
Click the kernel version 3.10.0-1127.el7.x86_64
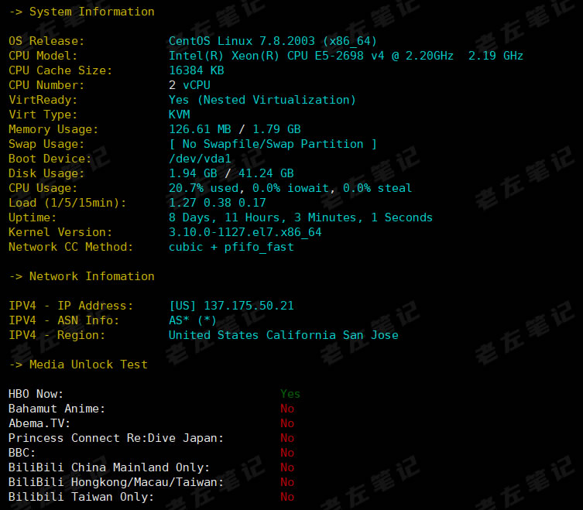click(245, 232)
